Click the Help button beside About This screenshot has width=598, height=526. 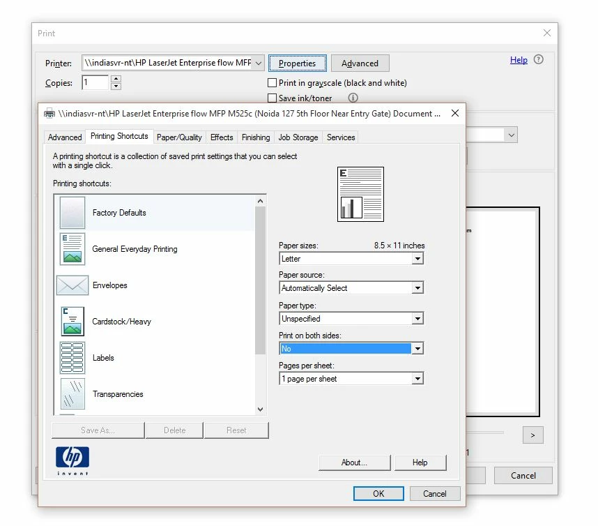pyautogui.click(x=420, y=463)
